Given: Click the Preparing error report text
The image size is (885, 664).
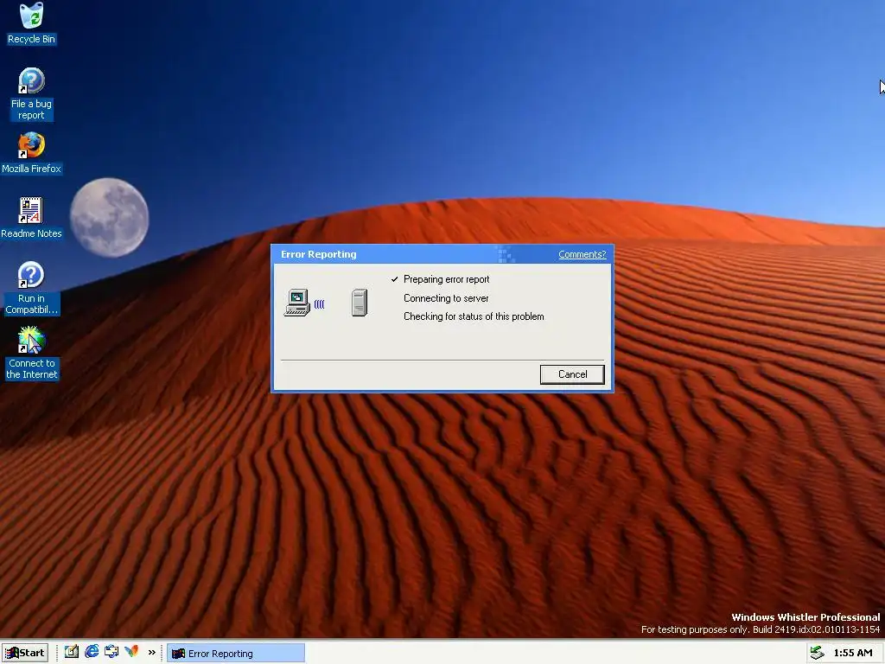Looking at the screenshot, I should pyautogui.click(x=447, y=279).
